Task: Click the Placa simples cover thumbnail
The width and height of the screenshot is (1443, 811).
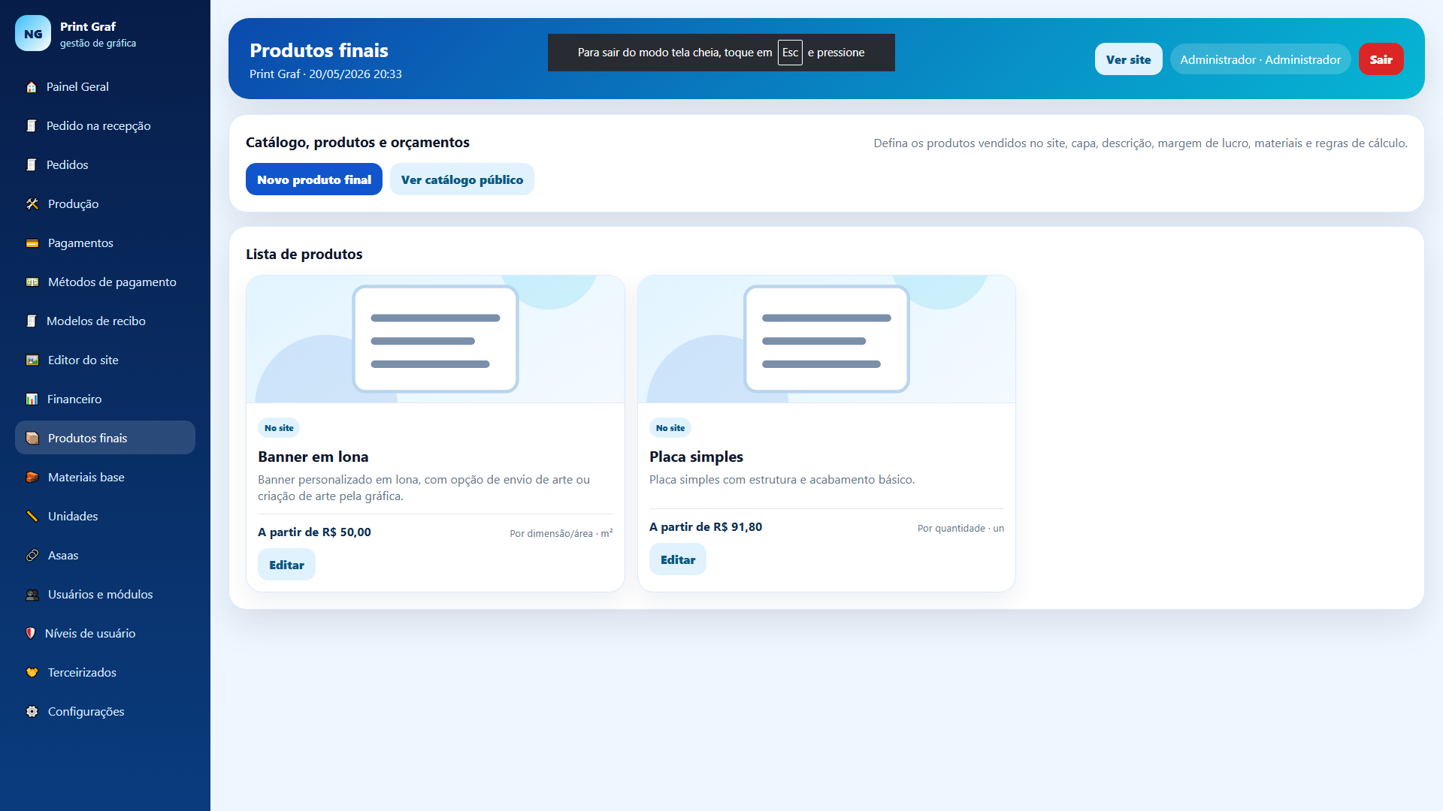Action: [x=827, y=339]
